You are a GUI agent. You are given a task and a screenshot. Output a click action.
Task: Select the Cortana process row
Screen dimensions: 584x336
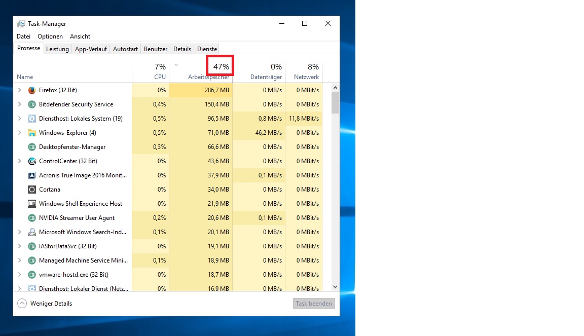pos(168,189)
